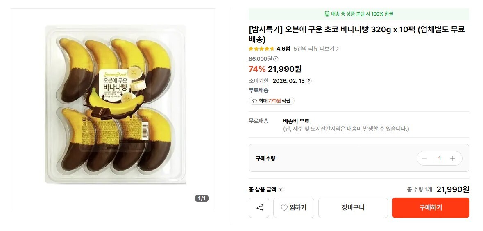
Task: Click the 배송비 무료 shipping info text
Action: 296,121
